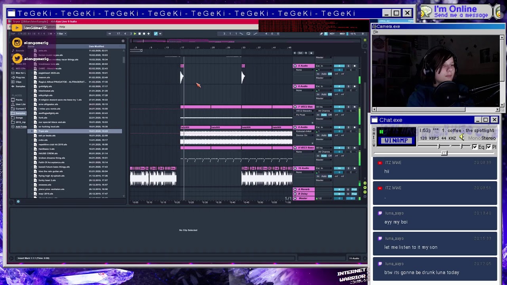Select reason.als in the file list
The height and width of the screenshot is (285, 507).
[44, 77]
